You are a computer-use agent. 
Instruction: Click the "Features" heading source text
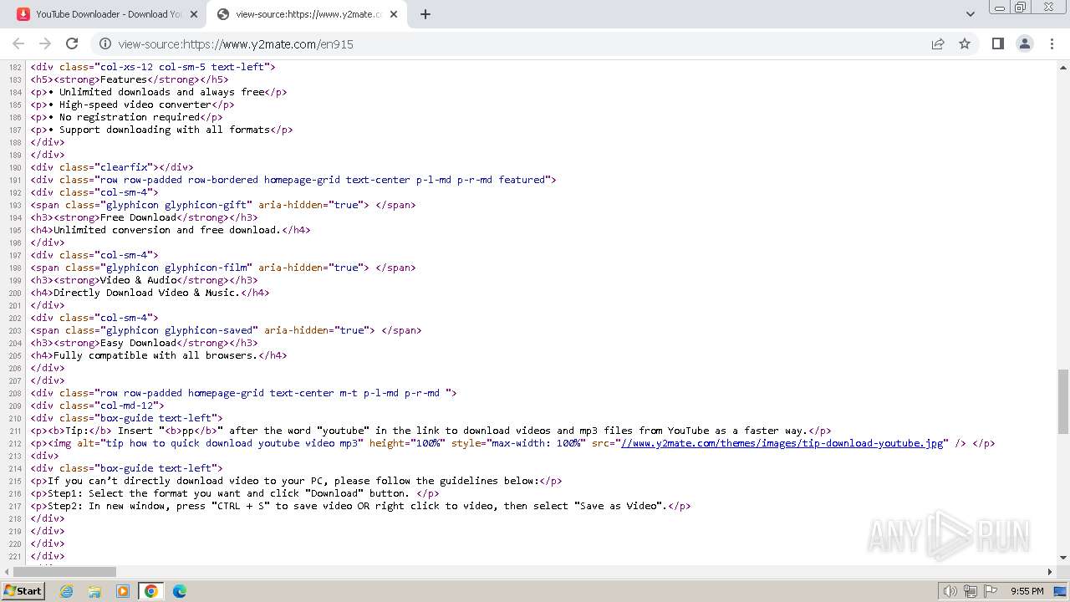click(x=124, y=79)
